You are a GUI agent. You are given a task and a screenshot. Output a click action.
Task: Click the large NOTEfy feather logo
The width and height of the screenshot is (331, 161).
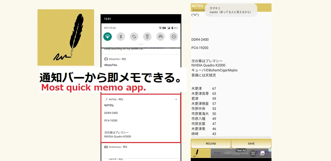(x=66, y=37)
